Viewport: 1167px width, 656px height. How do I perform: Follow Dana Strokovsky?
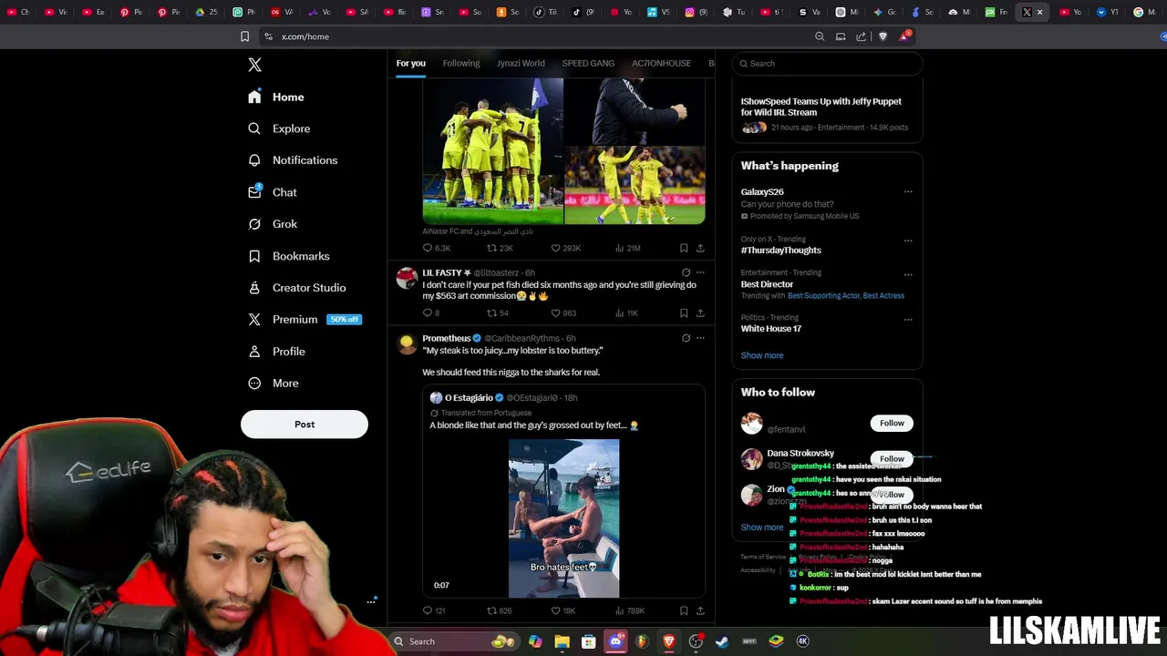coord(892,459)
